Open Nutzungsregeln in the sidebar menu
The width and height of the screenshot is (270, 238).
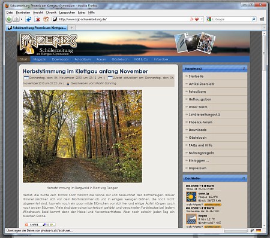215,153
